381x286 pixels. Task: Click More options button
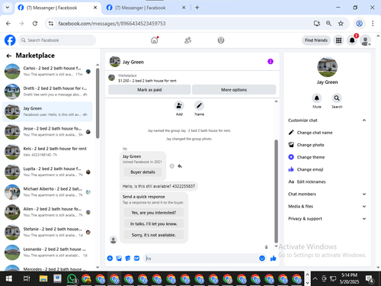pos(234,90)
